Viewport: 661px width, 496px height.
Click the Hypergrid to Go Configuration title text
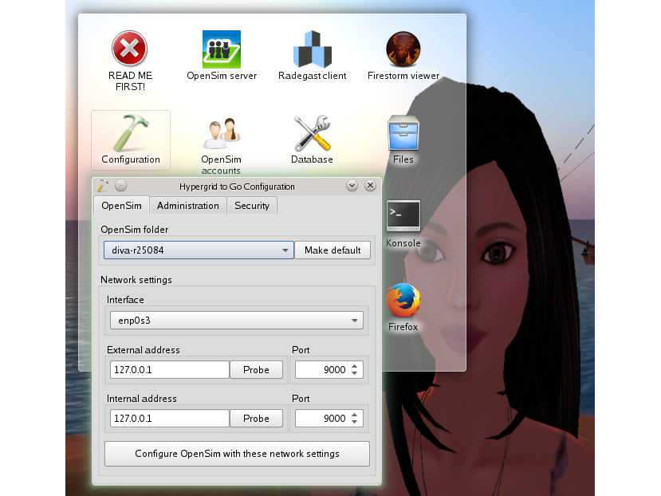tap(237, 187)
